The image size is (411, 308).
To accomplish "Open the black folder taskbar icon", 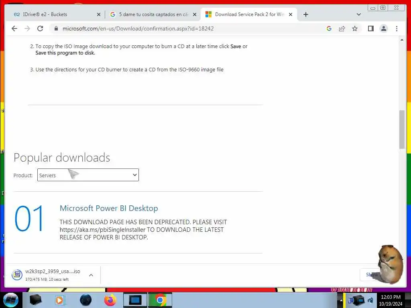I will [x=36, y=300].
